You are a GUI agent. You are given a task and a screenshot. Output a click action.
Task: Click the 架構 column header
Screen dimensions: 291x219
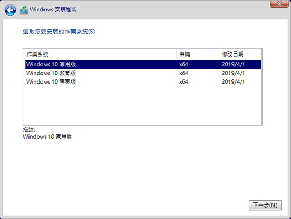pyautogui.click(x=197, y=54)
